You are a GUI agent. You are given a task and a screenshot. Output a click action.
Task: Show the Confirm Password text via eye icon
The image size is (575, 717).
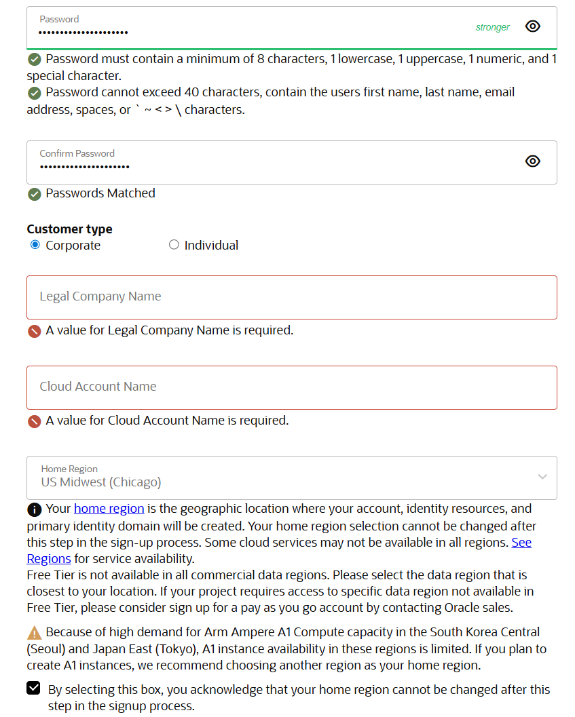(532, 161)
